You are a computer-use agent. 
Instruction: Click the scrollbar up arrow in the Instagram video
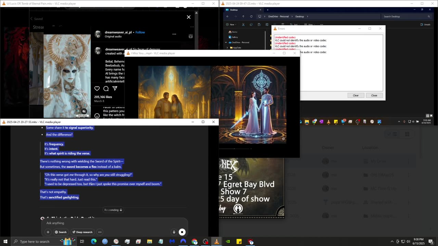tap(196, 13)
